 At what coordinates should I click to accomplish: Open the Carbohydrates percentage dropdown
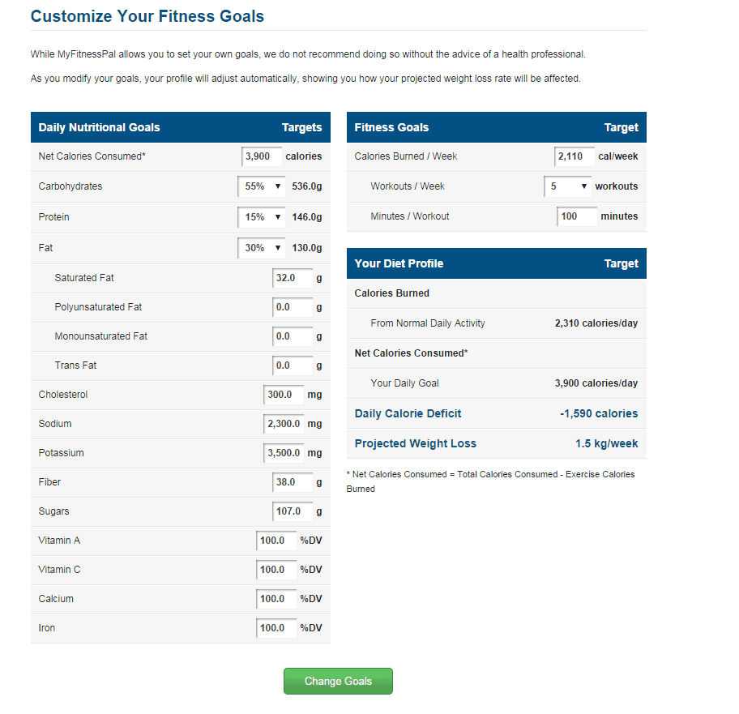(x=262, y=186)
